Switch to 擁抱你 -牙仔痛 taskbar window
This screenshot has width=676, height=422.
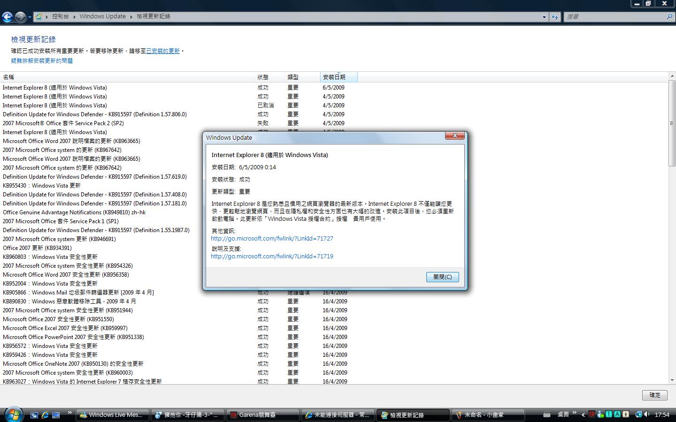[188, 415]
